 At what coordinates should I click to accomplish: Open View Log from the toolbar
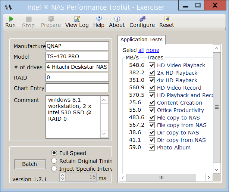77,19
